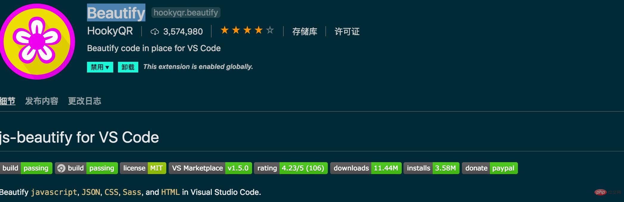Click the 'HTML' code word in description
This screenshot has width=624, height=202.
(x=170, y=192)
